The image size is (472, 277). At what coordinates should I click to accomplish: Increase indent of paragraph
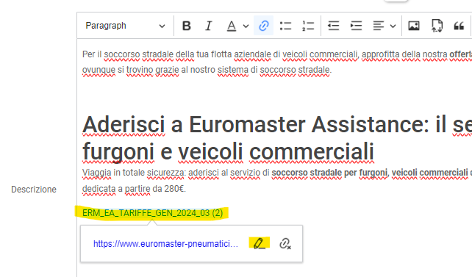[356, 26]
